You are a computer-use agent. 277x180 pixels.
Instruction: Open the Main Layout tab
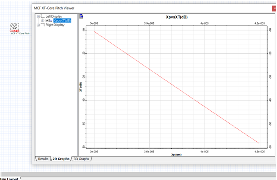coord(9,179)
